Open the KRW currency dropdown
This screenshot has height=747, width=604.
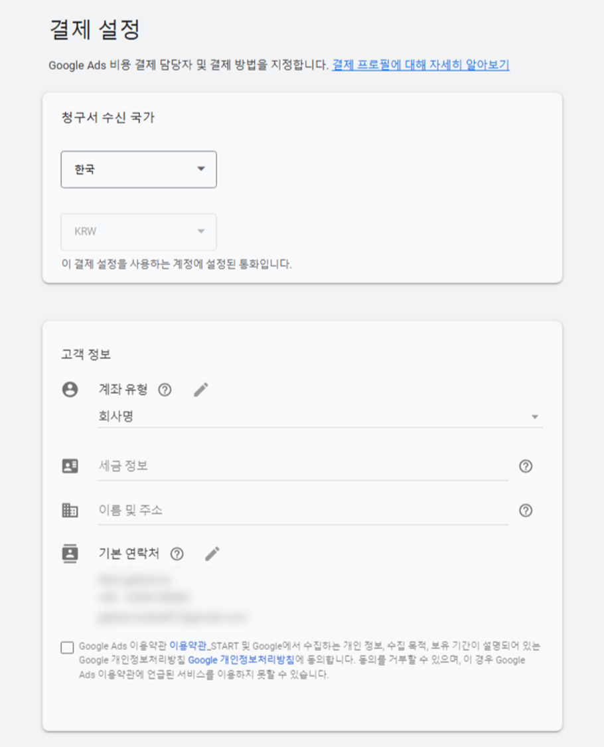tap(139, 232)
